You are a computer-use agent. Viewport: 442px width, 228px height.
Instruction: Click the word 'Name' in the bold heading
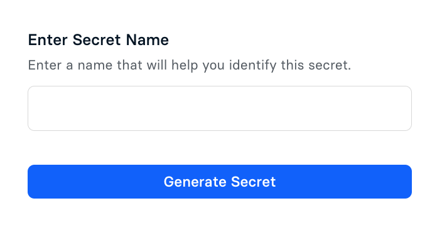tap(148, 39)
